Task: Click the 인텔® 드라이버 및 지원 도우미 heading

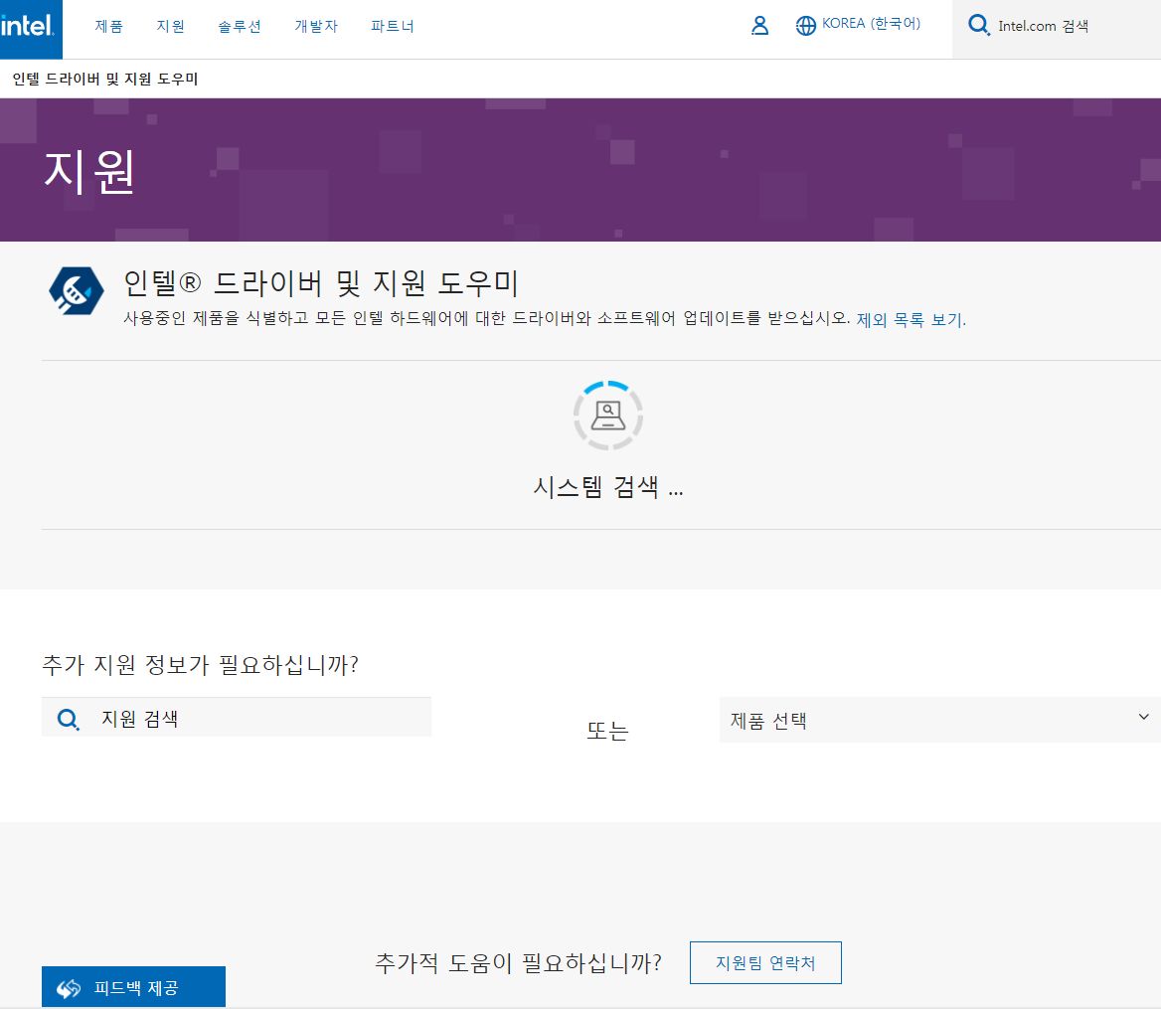Action: [321, 282]
